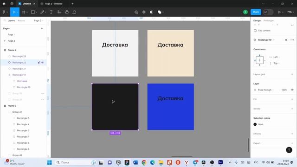The height and width of the screenshot is (167, 297).
Task: Toggle the Clip content checkbox
Action: coord(255,31)
